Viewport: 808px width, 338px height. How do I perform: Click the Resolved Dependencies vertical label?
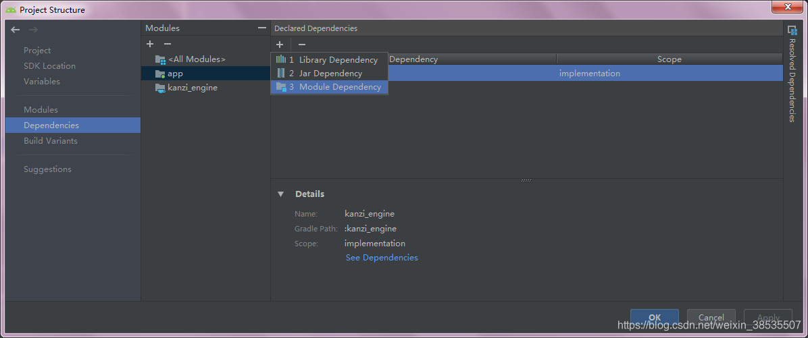[792, 81]
